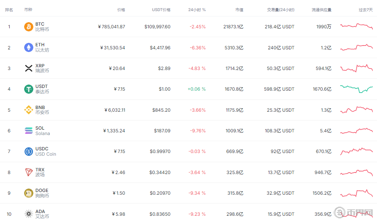Sort by the 流通供应量 column header
The width and height of the screenshot is (377, 223).
pyautogui.click(x=321, y=10)
